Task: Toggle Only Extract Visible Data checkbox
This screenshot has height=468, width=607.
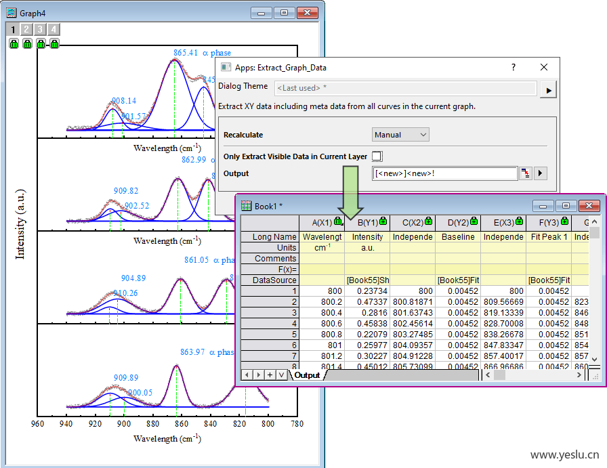Action: click(x=377, y=156)
